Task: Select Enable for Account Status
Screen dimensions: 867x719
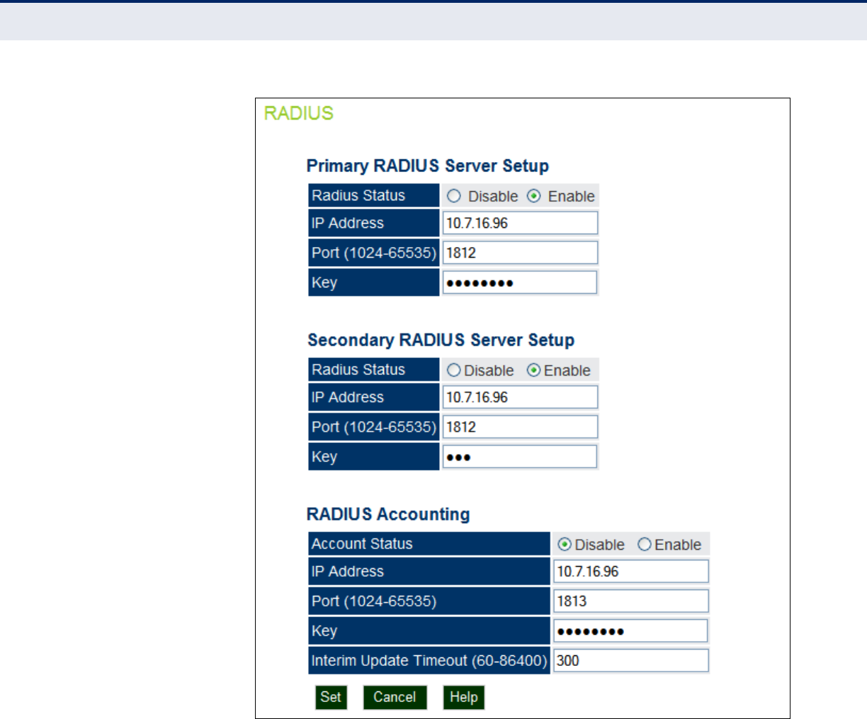Action: 645,544
